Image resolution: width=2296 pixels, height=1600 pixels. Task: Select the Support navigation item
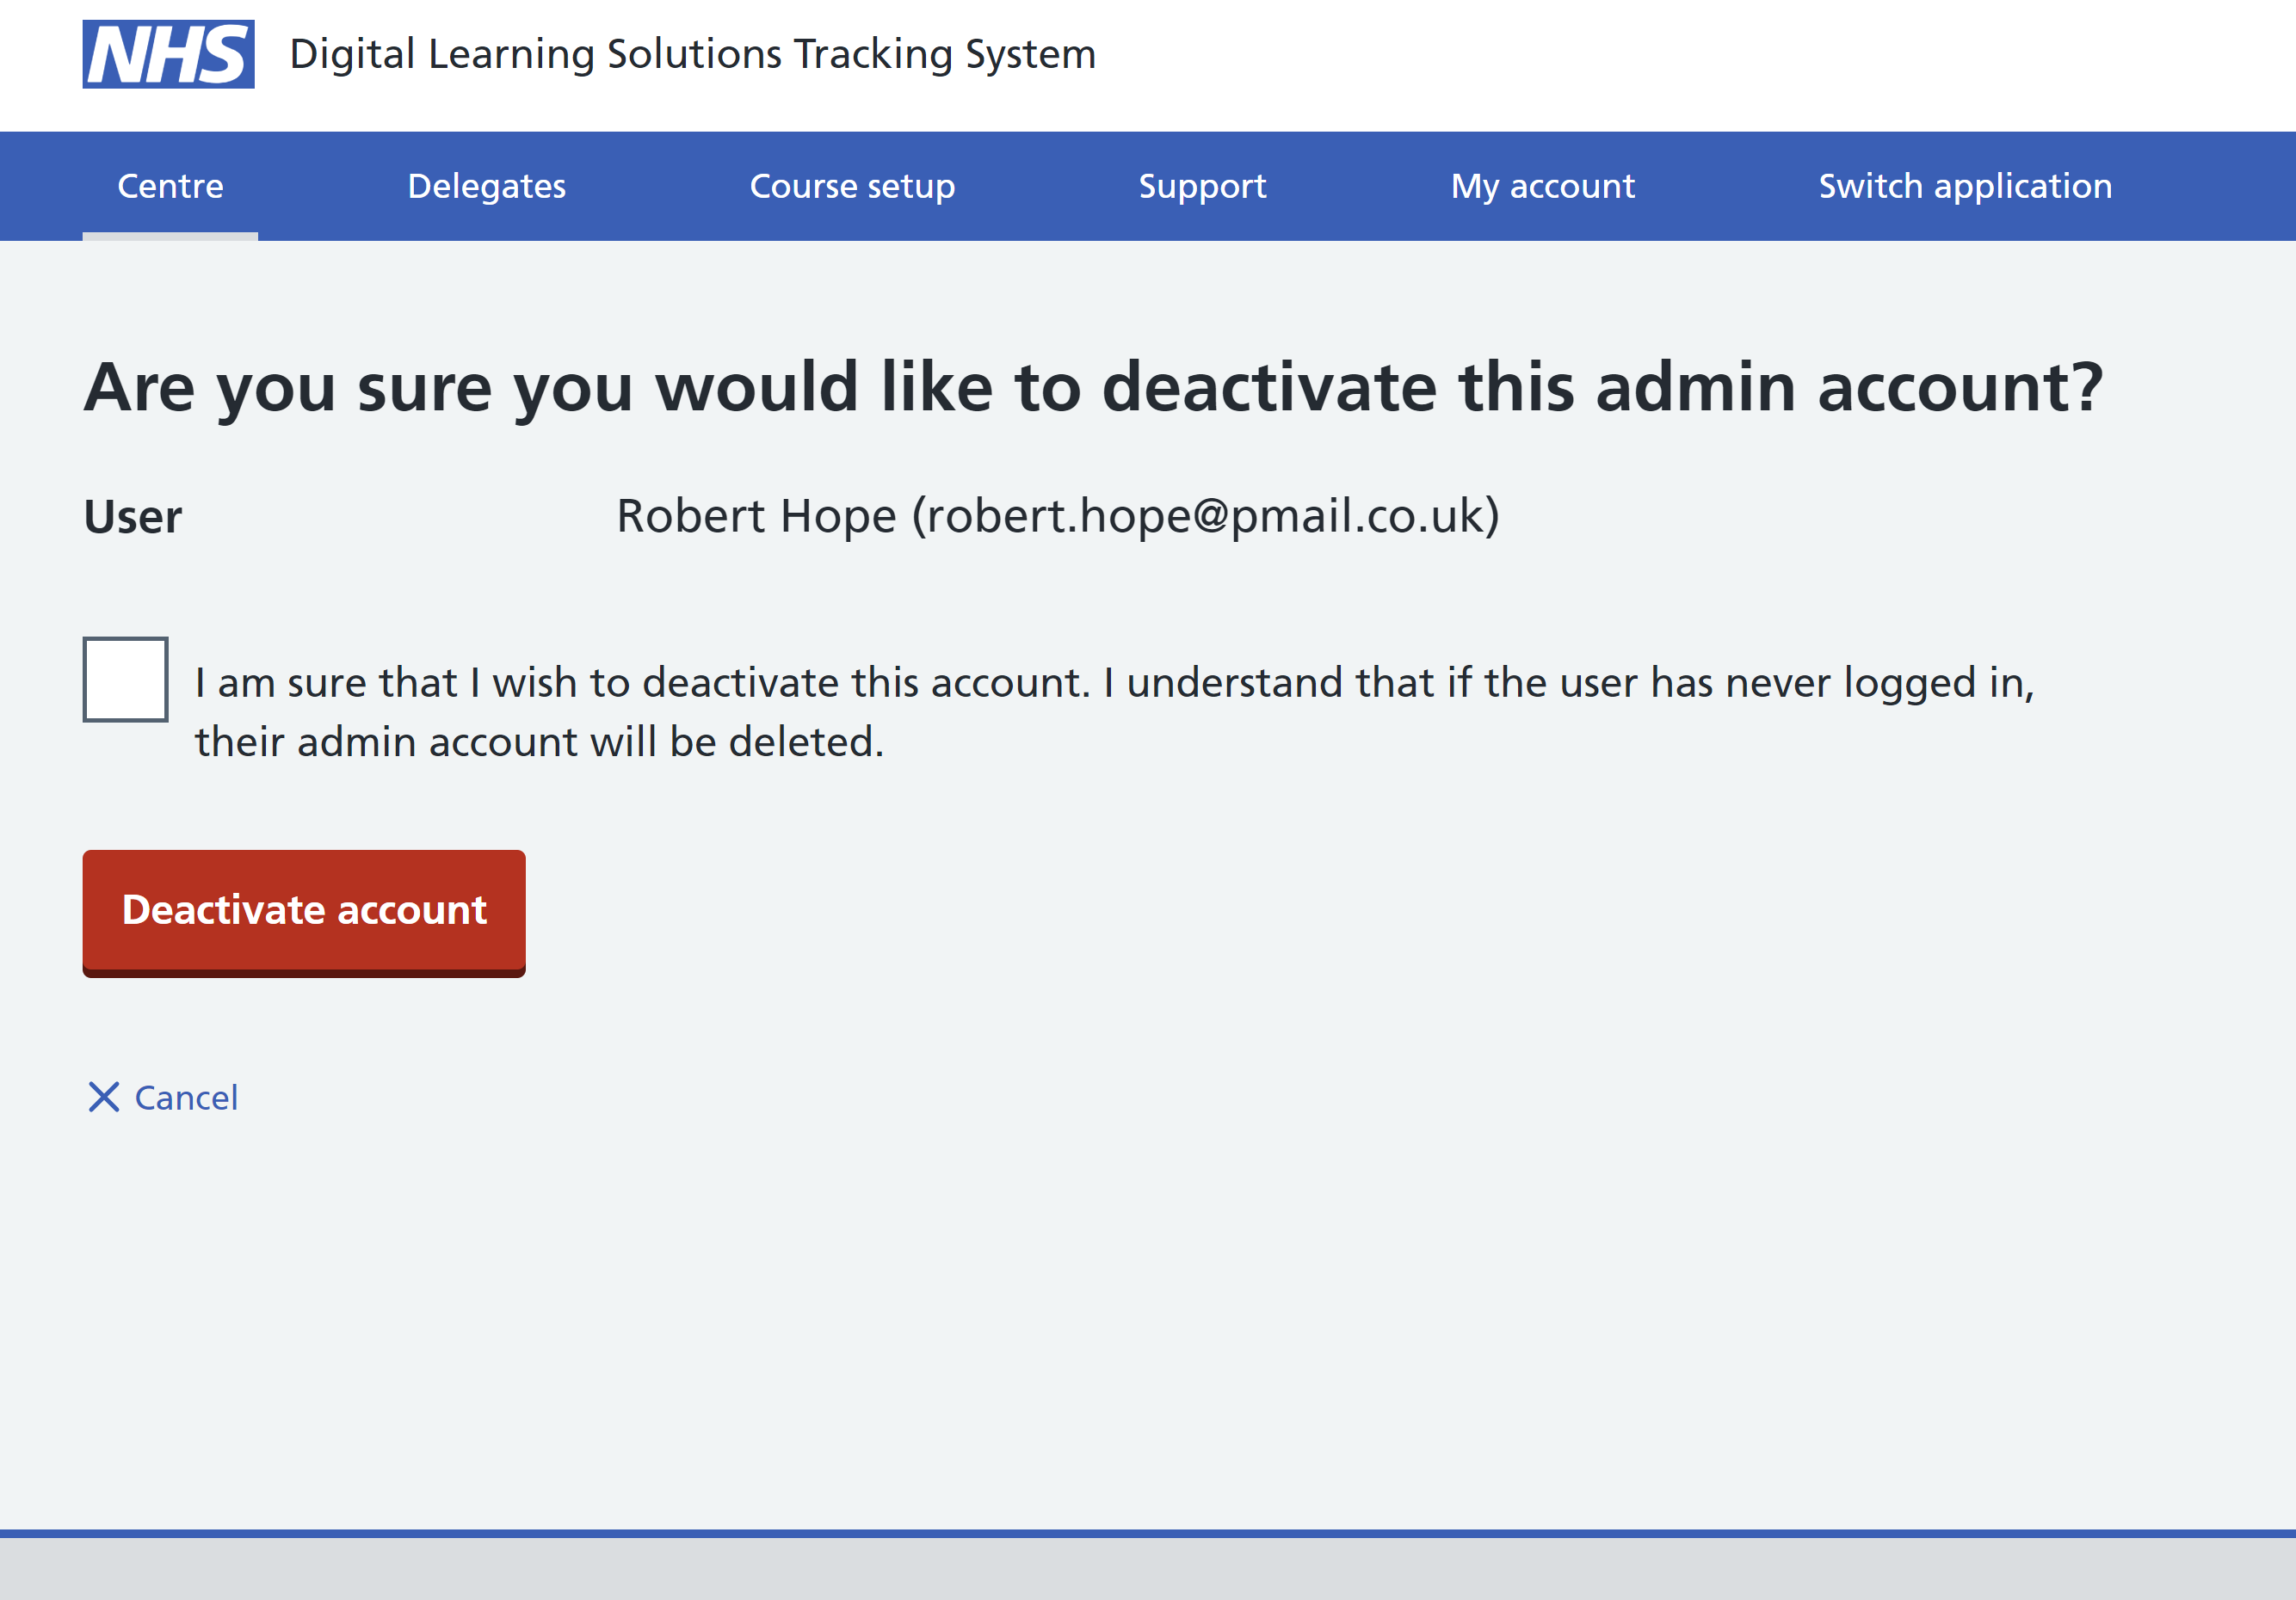[x=1202, y=186]
